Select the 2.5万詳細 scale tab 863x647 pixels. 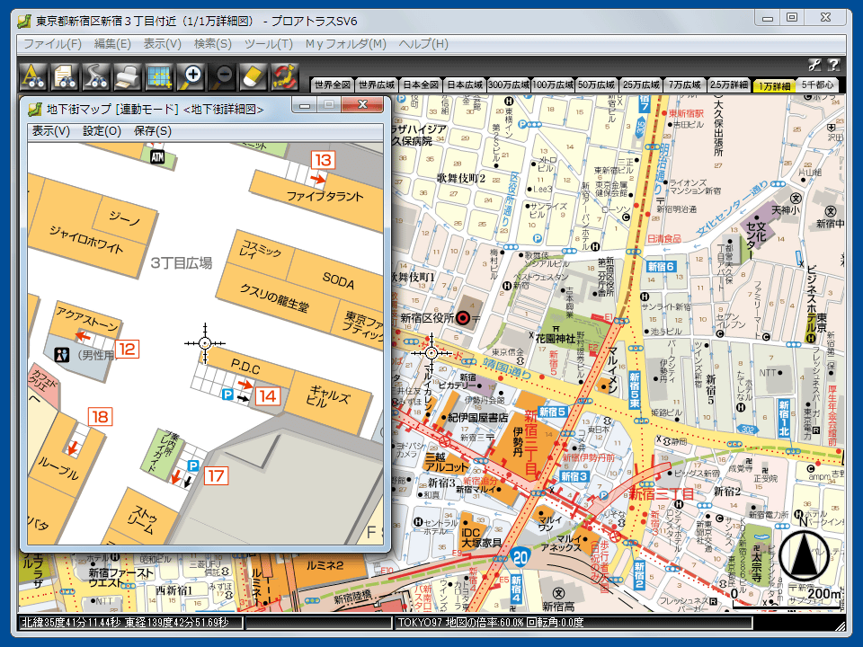click(x=728, y=85)
